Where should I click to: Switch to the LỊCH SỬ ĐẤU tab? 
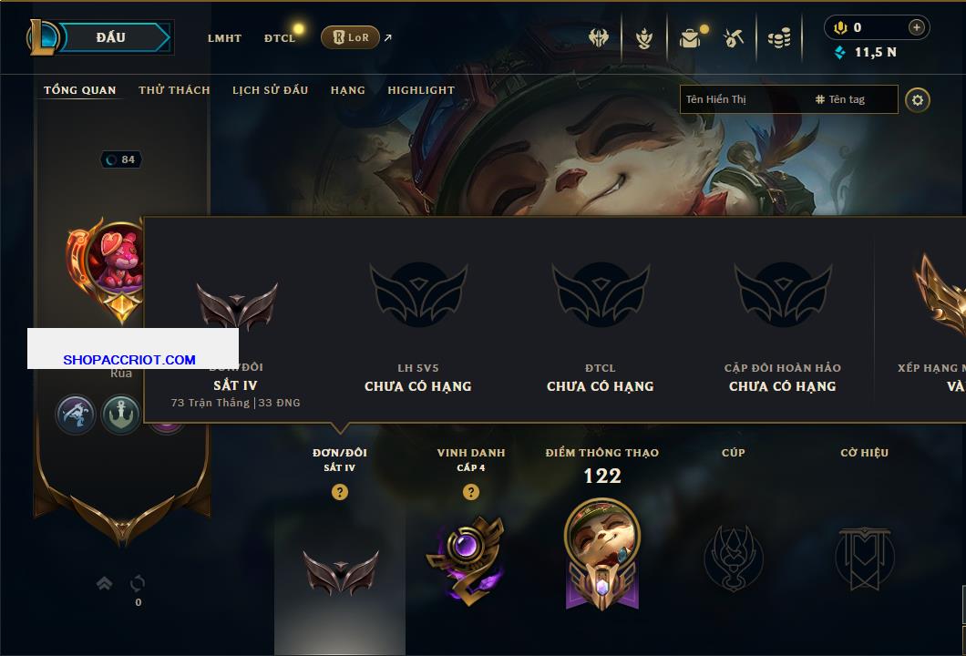[270, 90]
